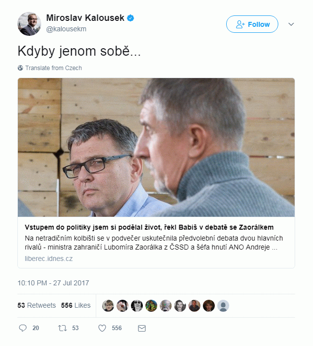Viewport: 313px width, 346px height.
Task: Click the default gray silhouette liker avatar
Action: coord(223,306)
